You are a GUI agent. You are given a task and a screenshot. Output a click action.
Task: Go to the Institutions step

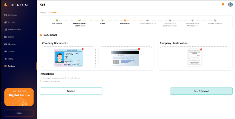(x=57, y=20)
